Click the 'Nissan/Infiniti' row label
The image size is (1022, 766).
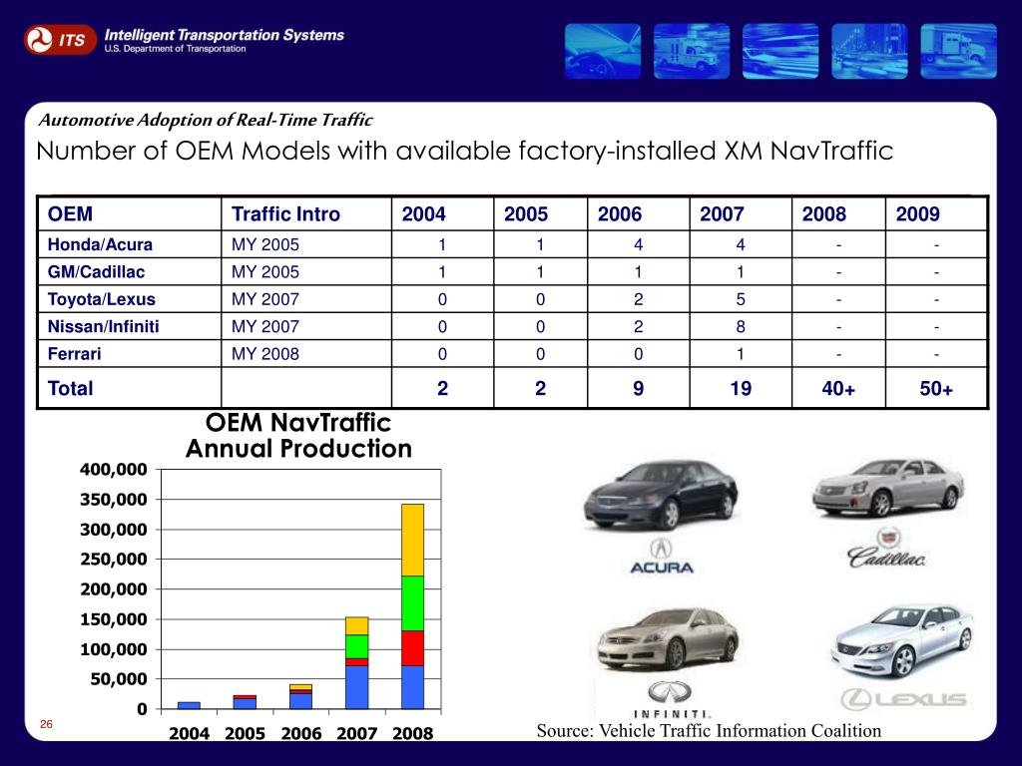pos(103,327)
